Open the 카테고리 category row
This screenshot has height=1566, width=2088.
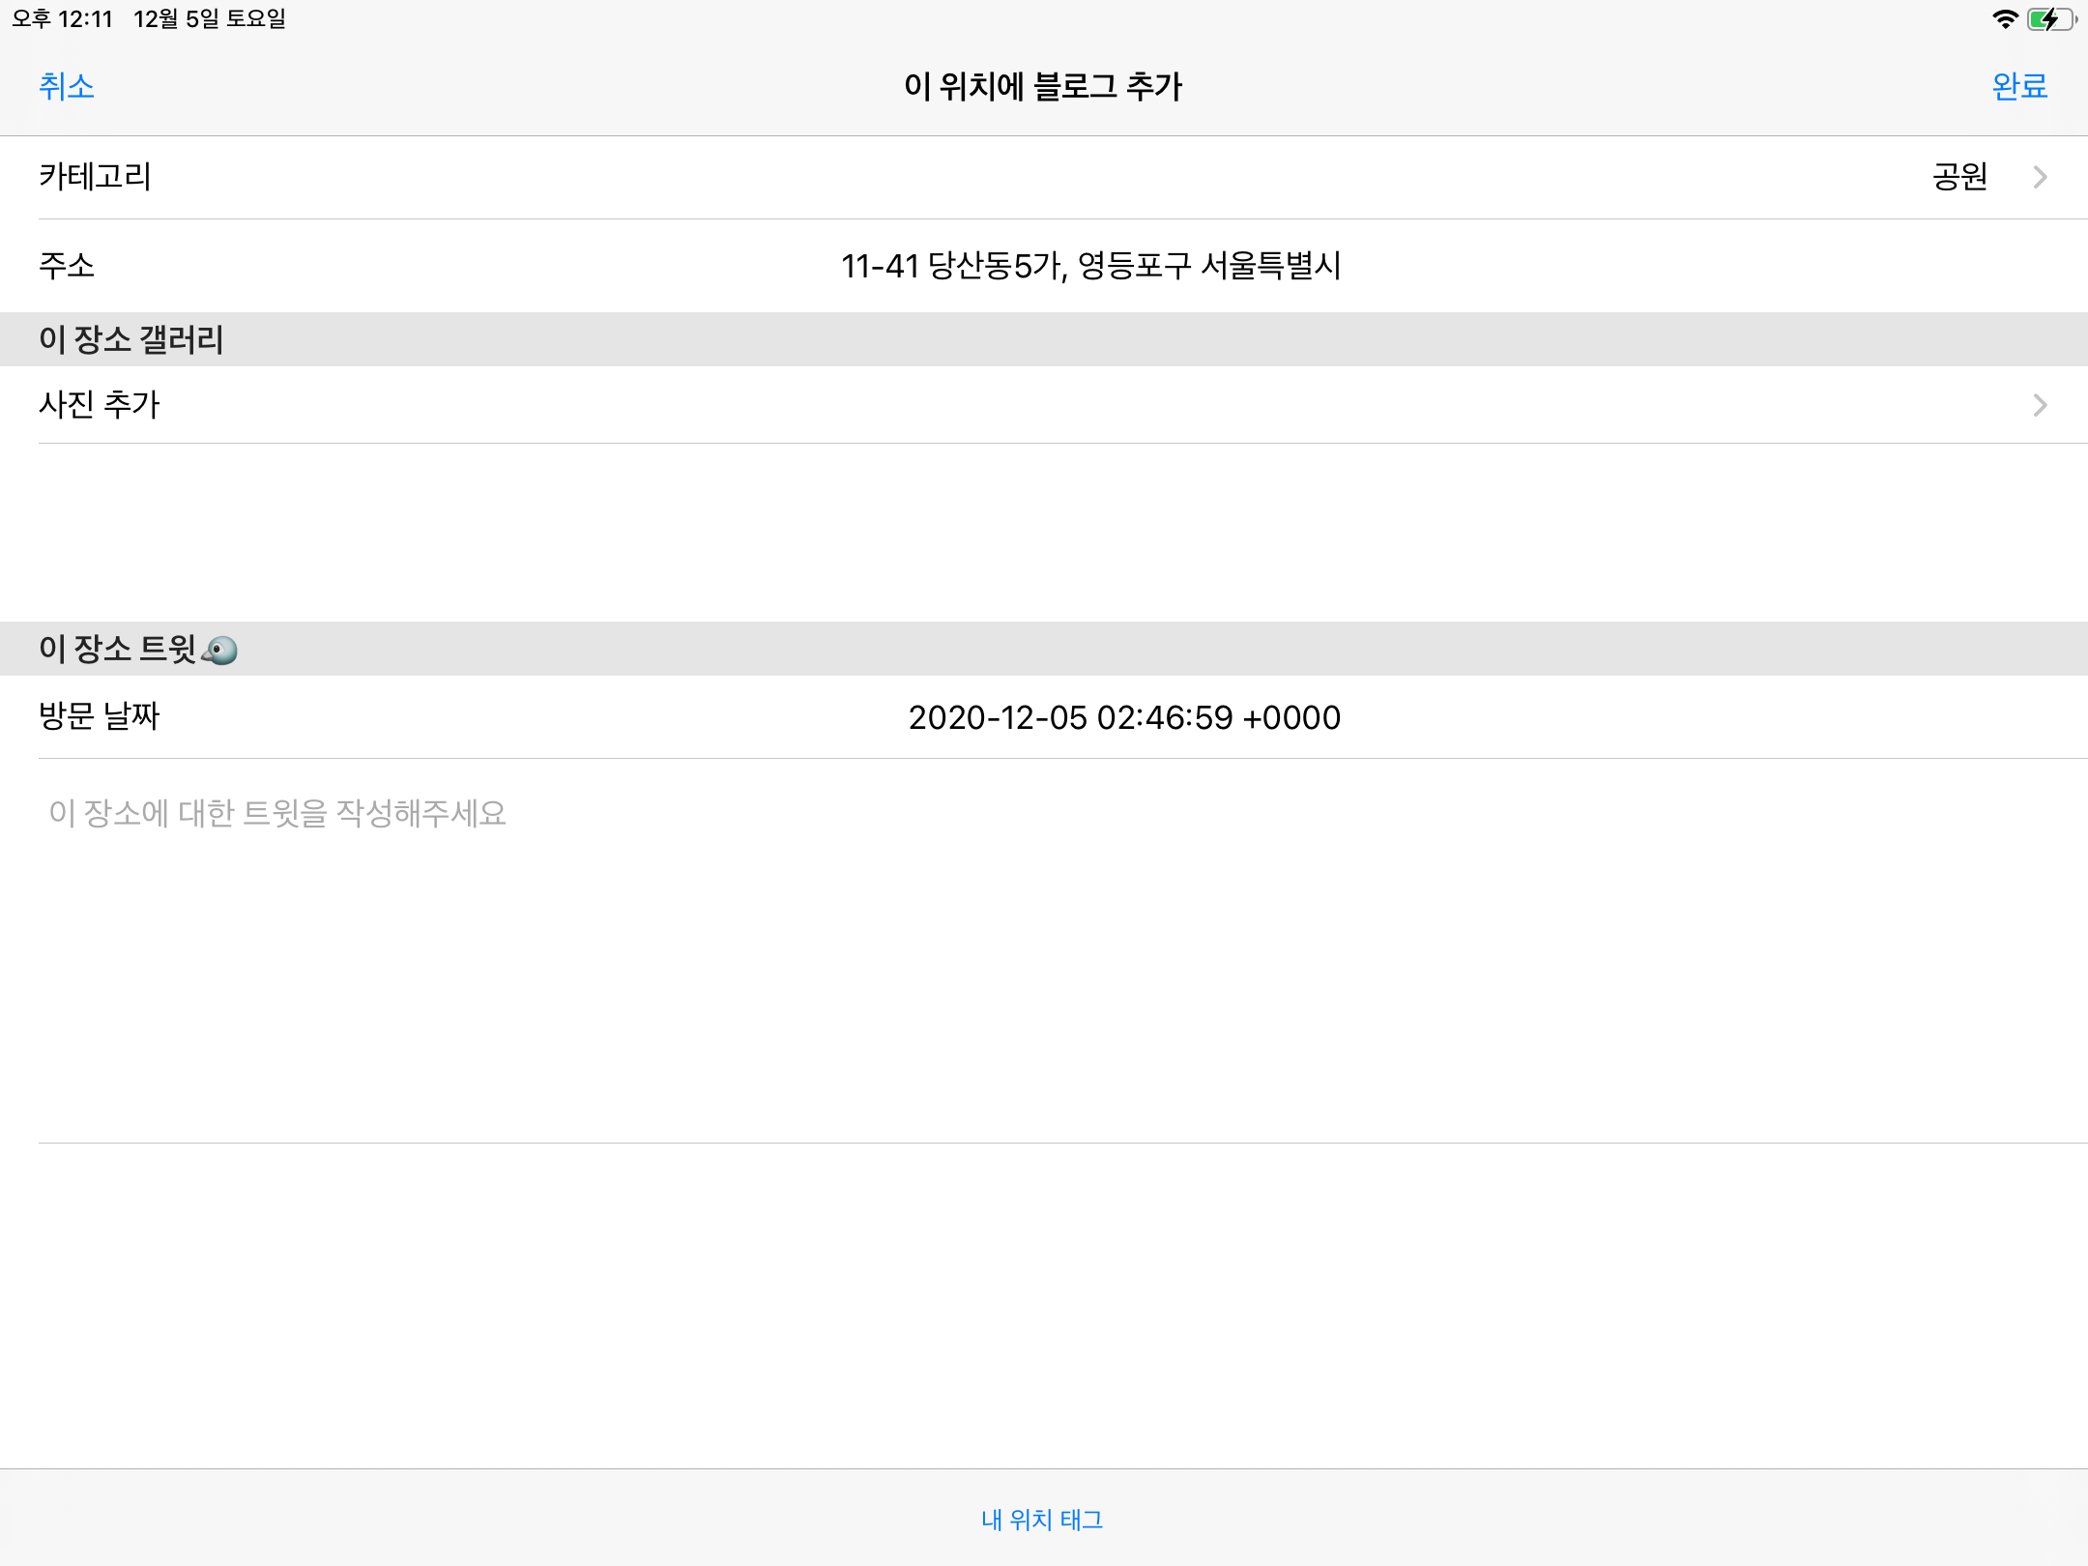point(95,177)
